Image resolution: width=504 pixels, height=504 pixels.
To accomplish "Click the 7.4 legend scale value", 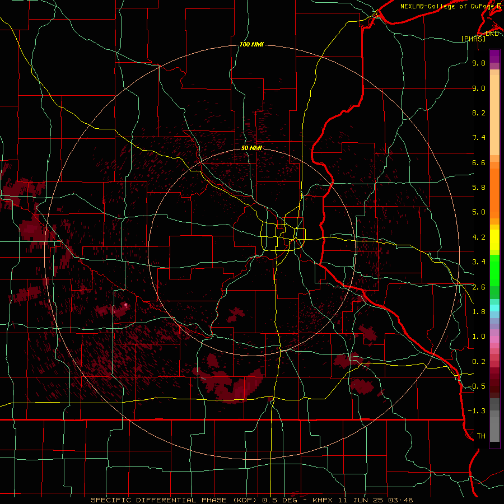I will [x=479, y=138].
